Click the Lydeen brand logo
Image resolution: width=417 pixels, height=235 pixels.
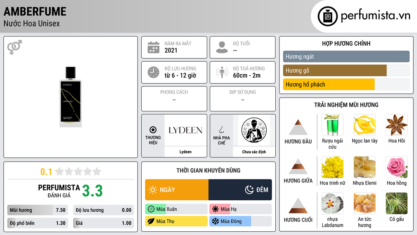(185, 130)
